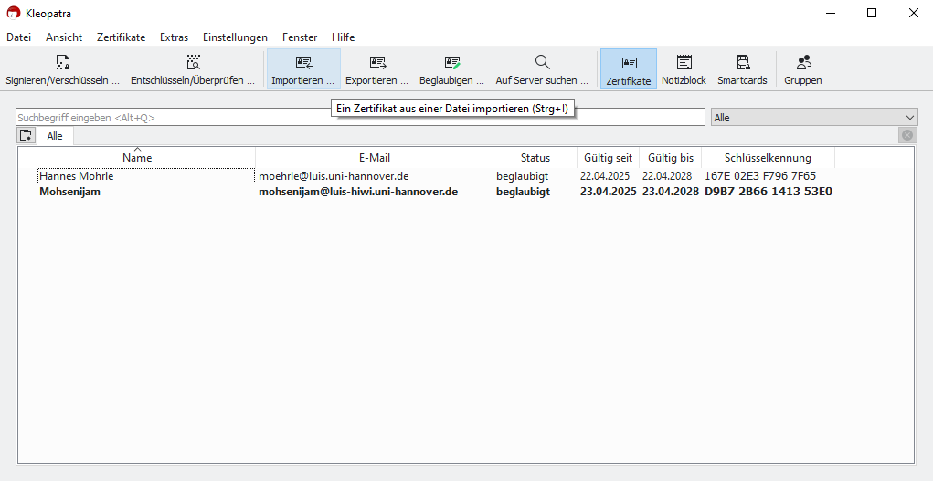
Task: Click Gültig seit date 23.04.2025
Action: coord(609,192)
